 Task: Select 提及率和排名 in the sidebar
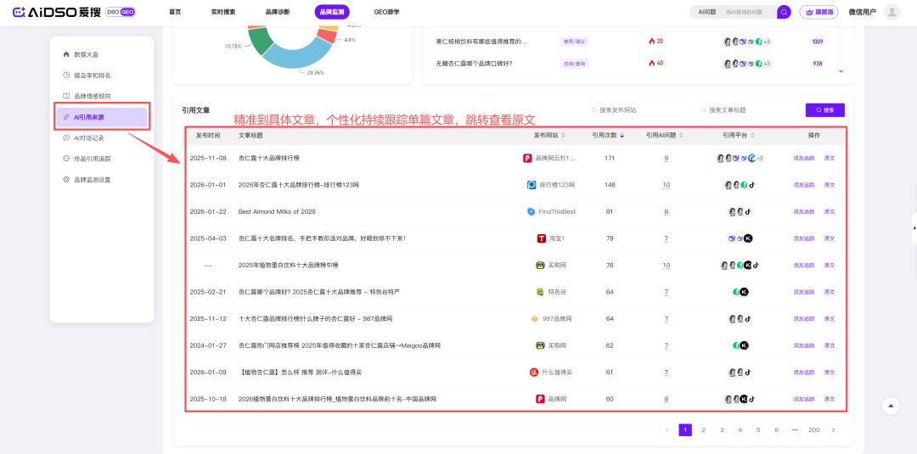[x=92, y=76]
